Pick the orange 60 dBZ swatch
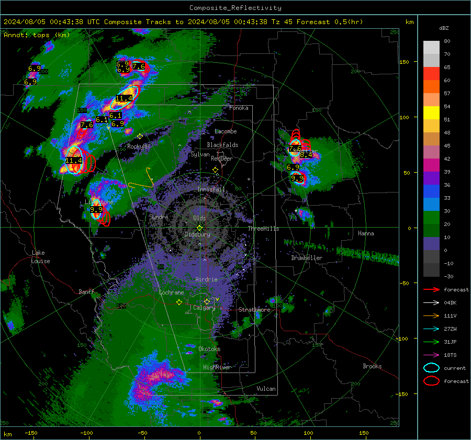 point(431,86)
